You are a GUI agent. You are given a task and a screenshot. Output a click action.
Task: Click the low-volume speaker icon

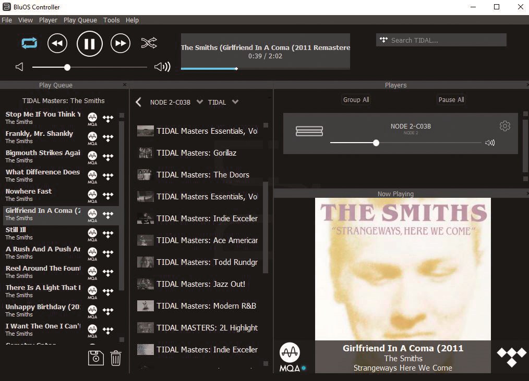[x=20, y=67]
